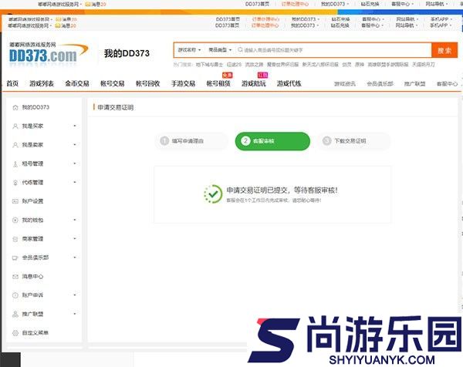This screenshot has height=367, width=463.
Task: Go to 首页 in main navigation
Action: tap(12, 84)
